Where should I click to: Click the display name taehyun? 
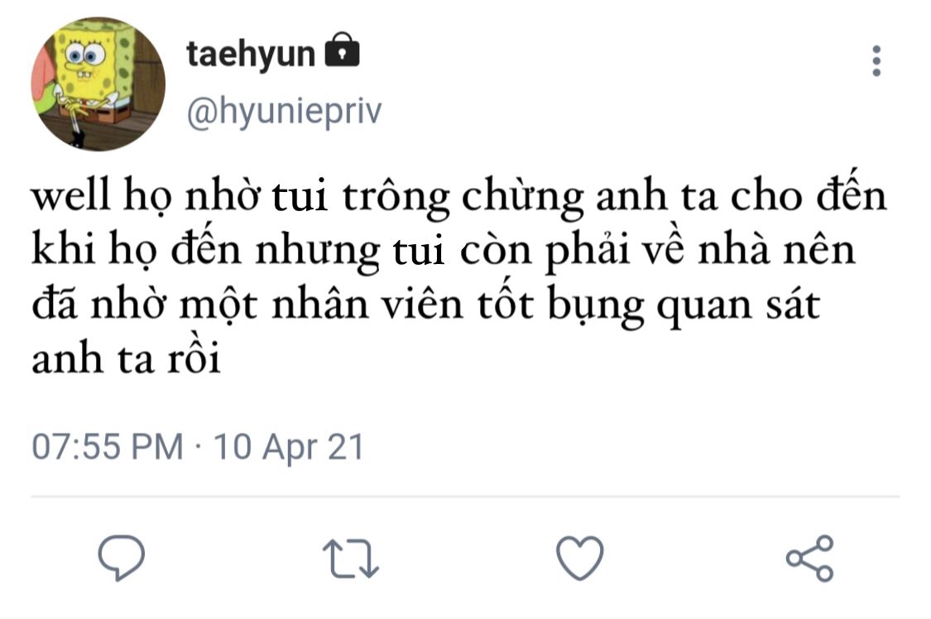[251, 55]
